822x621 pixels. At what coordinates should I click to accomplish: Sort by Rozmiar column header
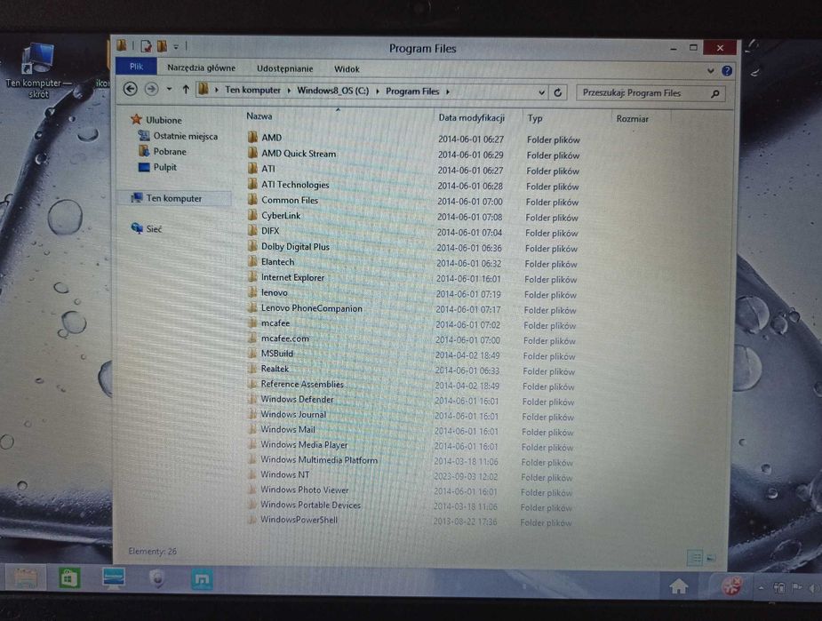click(632, 119)
